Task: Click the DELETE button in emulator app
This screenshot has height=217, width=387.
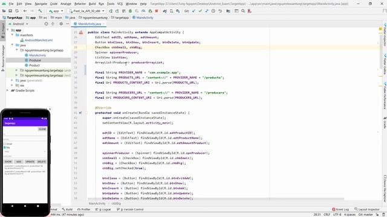Action: point(42,162)
